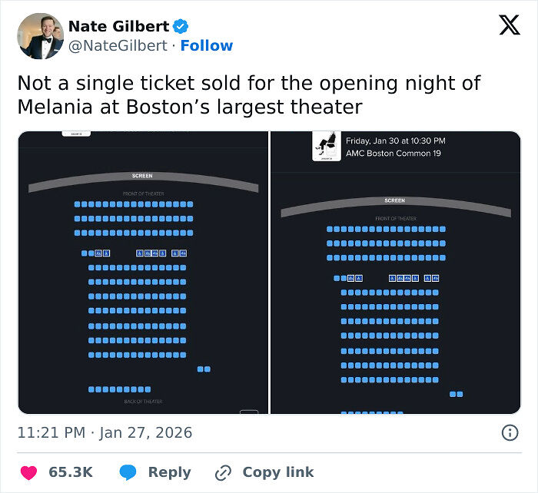The height and width of the screenshot is (493, 538).
Task: Like the tweet with the heart icon
Action: coord(28,472)
